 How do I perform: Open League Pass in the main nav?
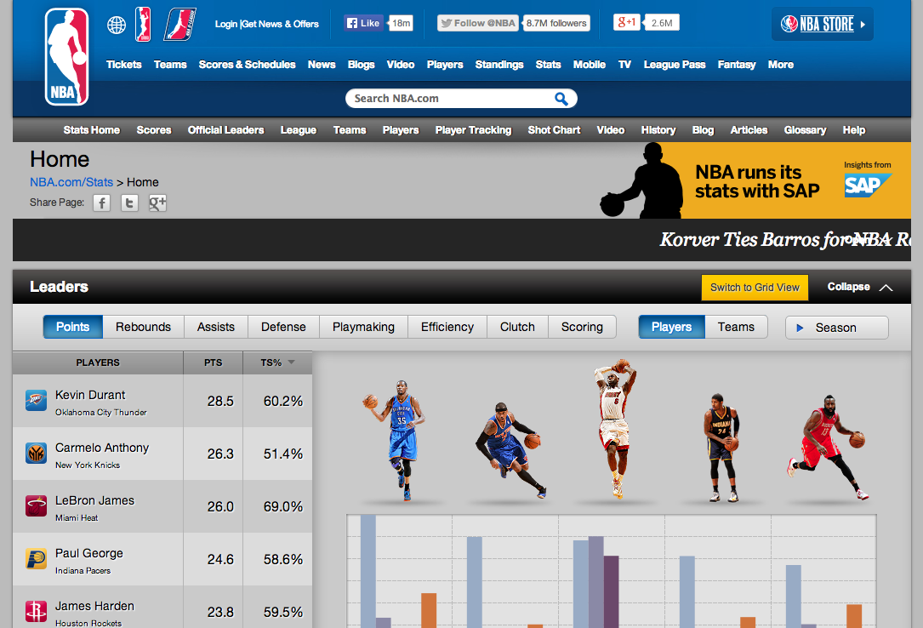click(674, 65)
